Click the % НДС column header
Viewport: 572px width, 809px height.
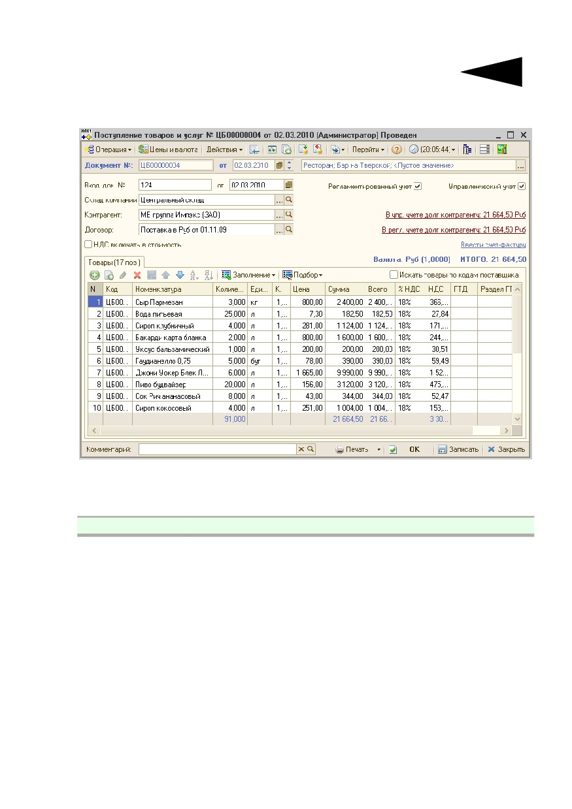click(411, 289)
